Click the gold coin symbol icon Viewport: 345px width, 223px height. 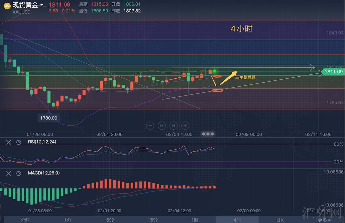[7, 5]
